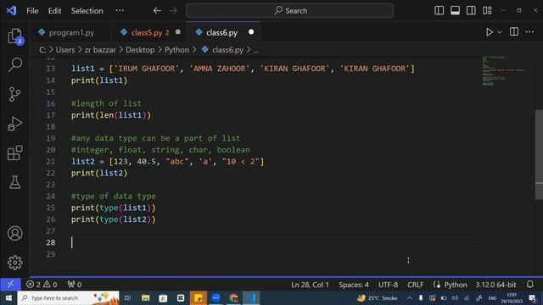Open the Manage gear settings
Viewport: 543px width, 305px height.
pyautogui.click(x=15, y=263)
